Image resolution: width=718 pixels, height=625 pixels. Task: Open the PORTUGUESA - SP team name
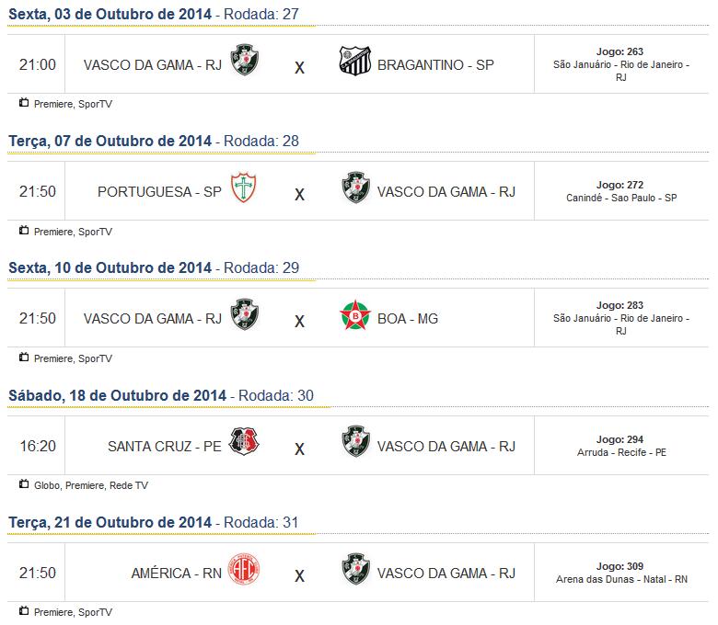(159, 192)
